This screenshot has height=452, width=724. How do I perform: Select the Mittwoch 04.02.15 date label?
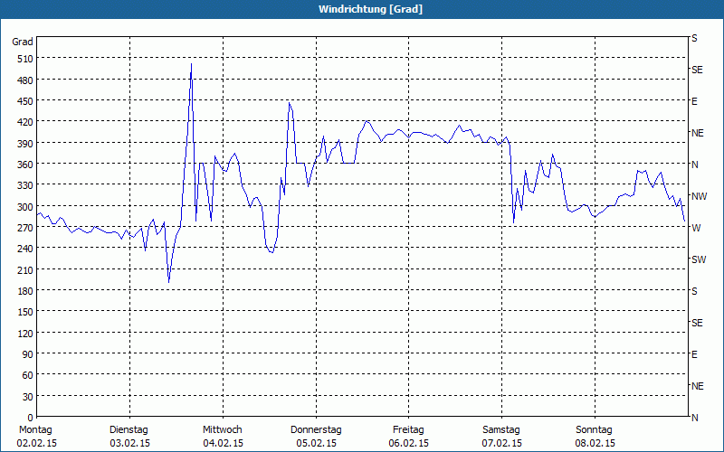(x=223, y=437)
